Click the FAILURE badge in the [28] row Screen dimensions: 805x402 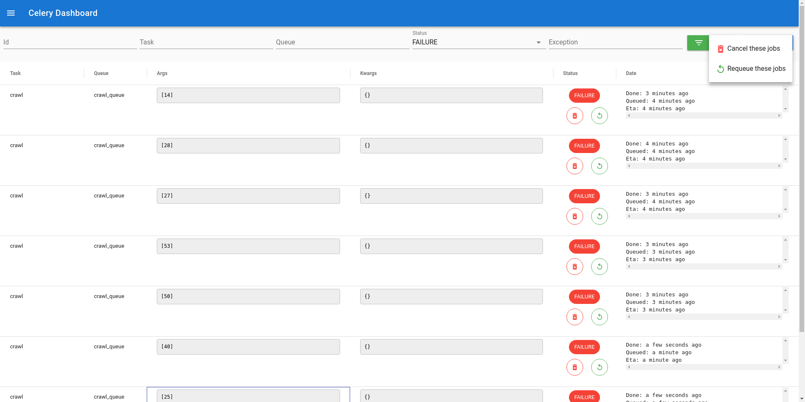pos(584,146)
